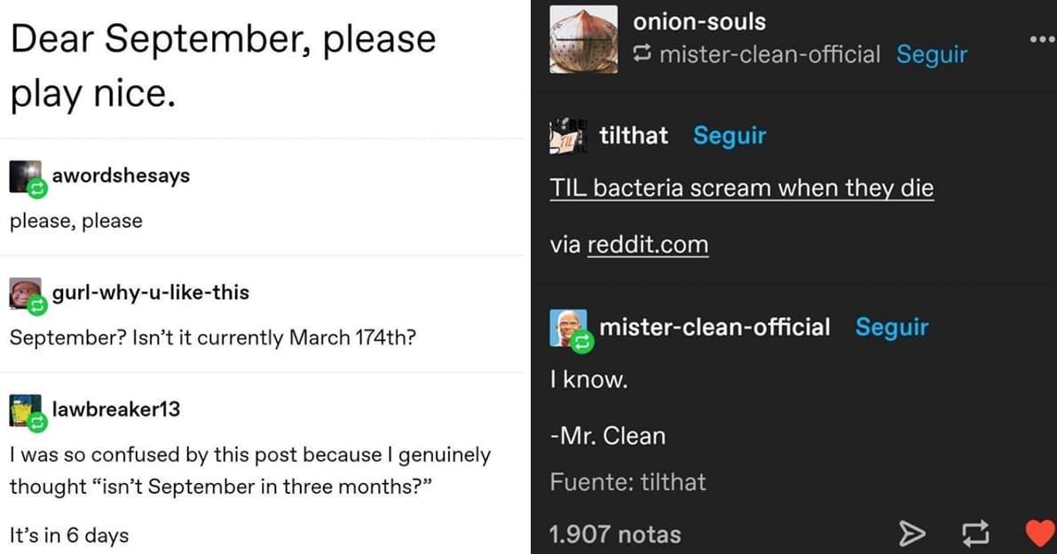Open the reddit.com source link
This screenshot has width=1057, height=554.
648,245
